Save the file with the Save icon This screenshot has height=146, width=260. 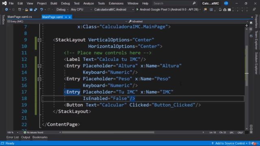(x=31, y=10)
